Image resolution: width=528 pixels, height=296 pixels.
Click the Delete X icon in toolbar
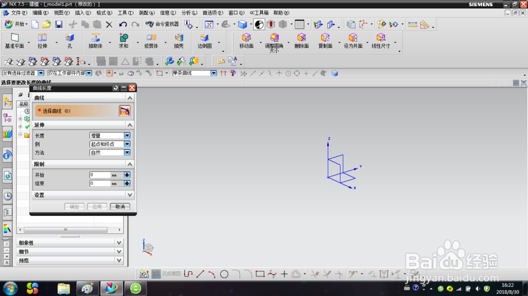click(109, 24)
